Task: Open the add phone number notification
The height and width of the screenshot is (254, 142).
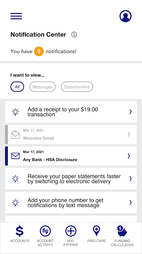Action: (x=71, y=203)
